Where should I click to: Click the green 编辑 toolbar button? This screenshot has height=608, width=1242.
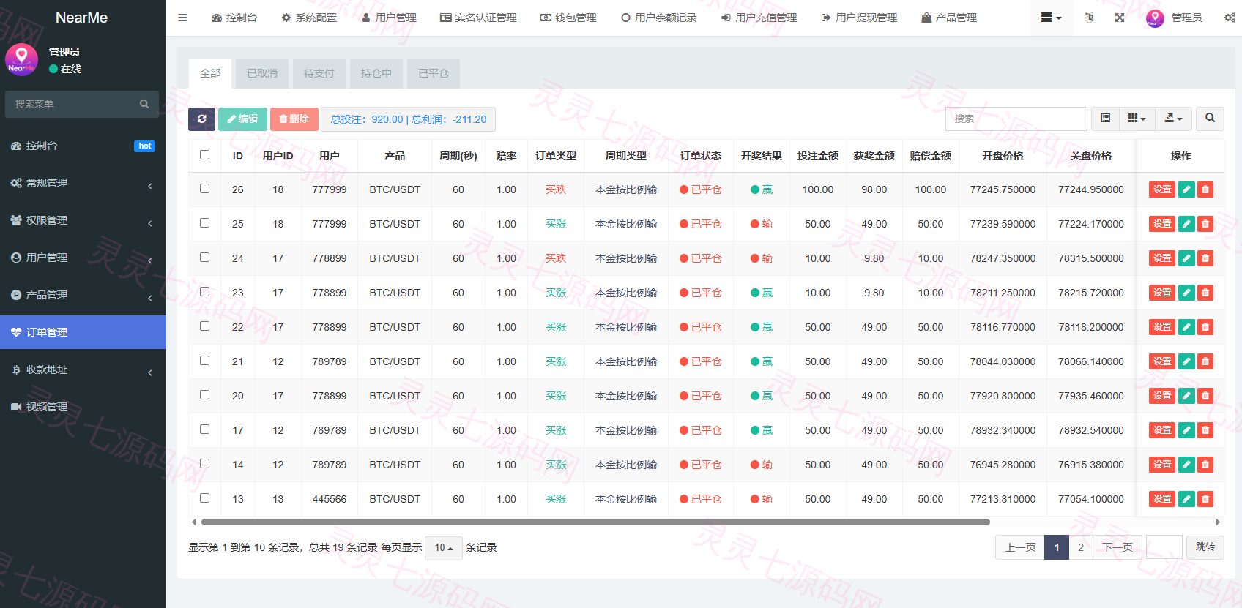click(x=242, y=119)
